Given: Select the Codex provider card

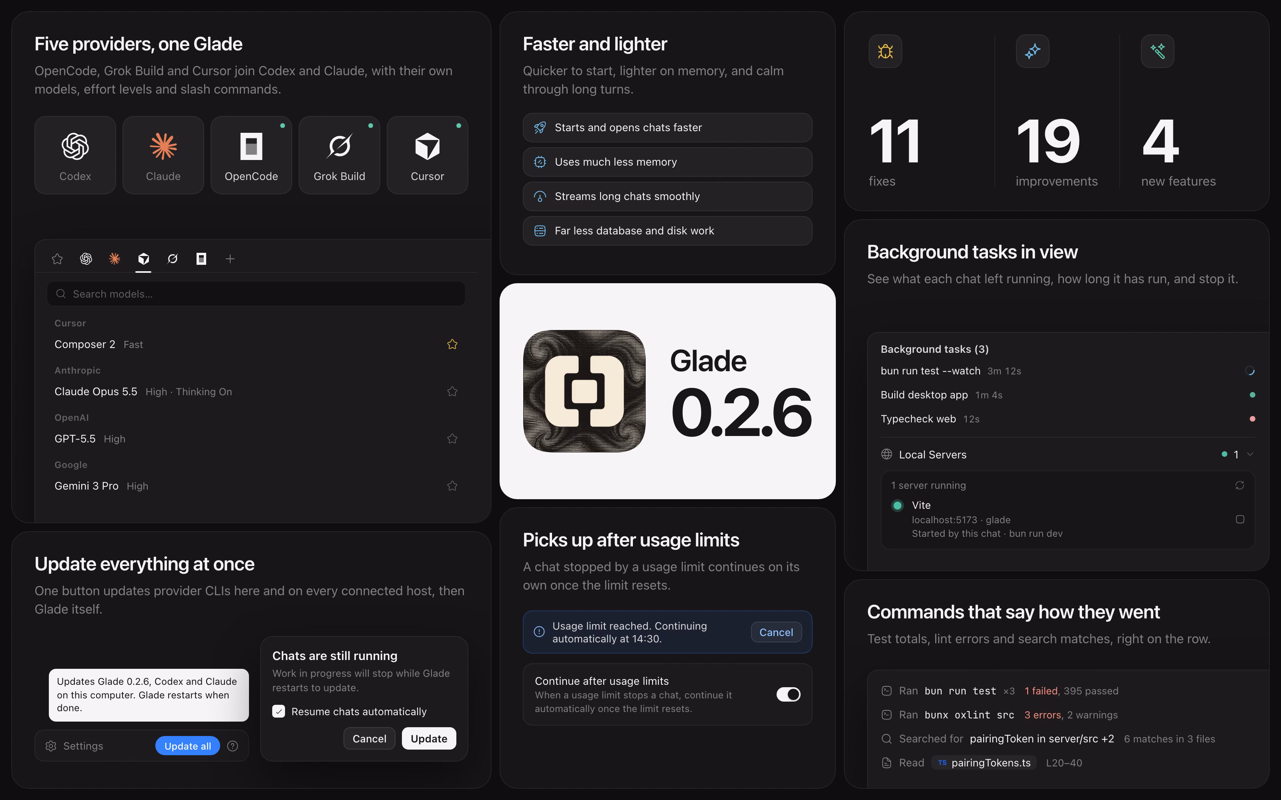Looking at the screenshot, I should coord(75,155).
